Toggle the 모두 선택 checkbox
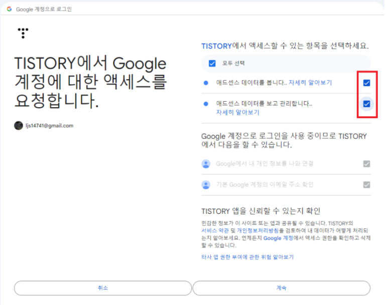388x305 pixels. coord(212,64)
